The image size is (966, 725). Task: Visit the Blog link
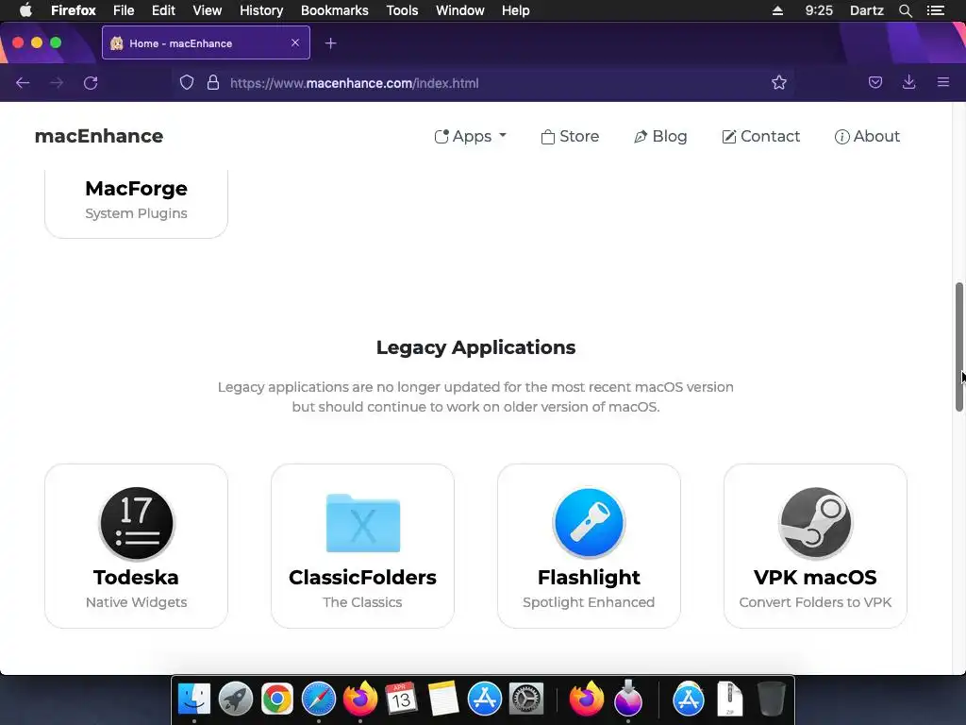pos(660,136)
